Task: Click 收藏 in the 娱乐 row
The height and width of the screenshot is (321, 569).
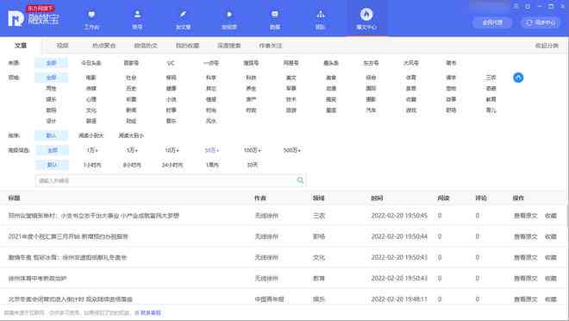Action: point(551,299)
